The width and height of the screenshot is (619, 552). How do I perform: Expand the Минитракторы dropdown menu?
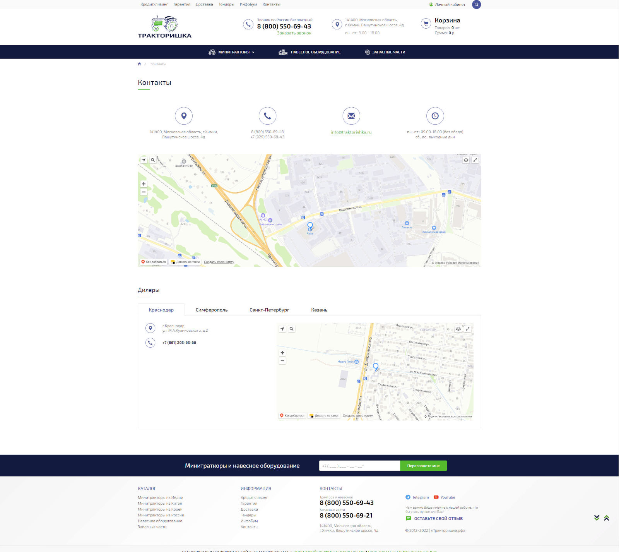point(231,52)
